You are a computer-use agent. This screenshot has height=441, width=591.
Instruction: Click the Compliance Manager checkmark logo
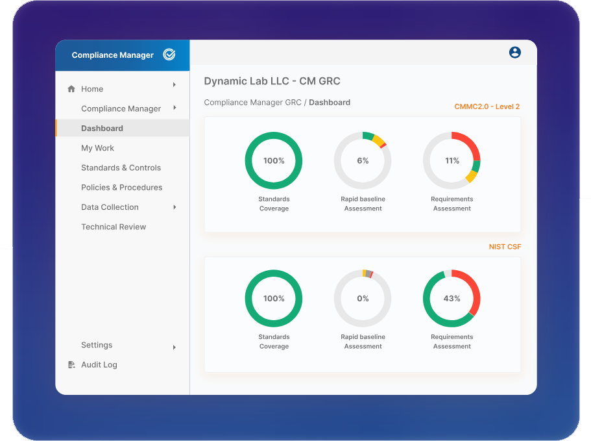coord(169,55)
